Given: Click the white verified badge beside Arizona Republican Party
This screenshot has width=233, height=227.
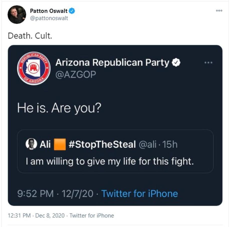Looking at the screenshot, I should click(177, 63).
